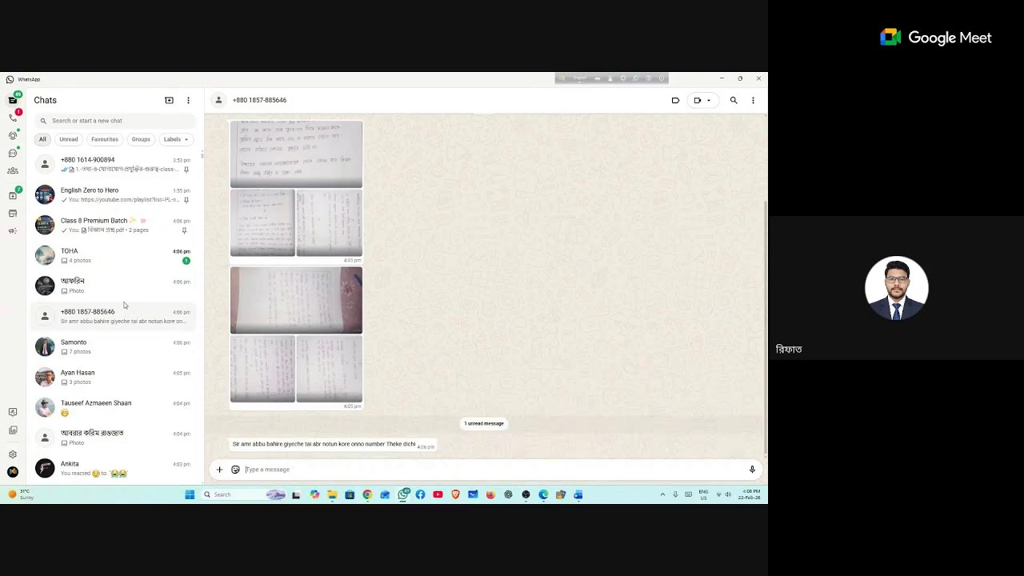1024x576 pixels.
Task: Open the Chats icon in WhatsApp sidebar
Action: pos(13,100)
